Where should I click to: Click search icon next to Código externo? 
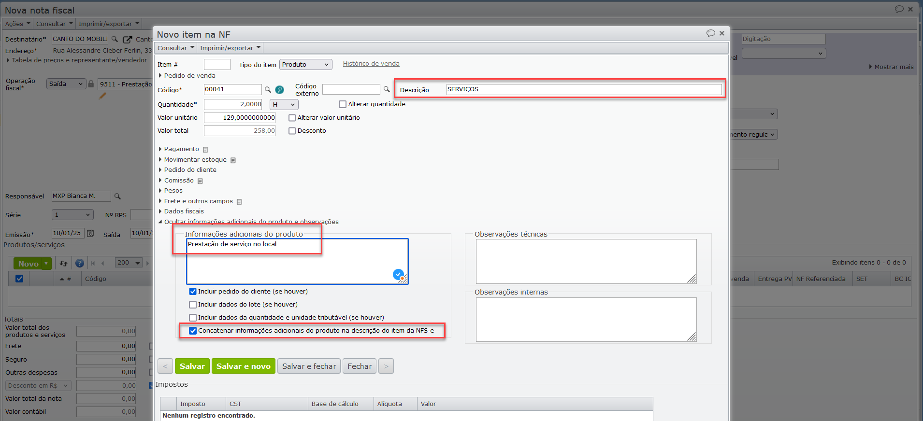pyautogui.click(x=387, y=89)
